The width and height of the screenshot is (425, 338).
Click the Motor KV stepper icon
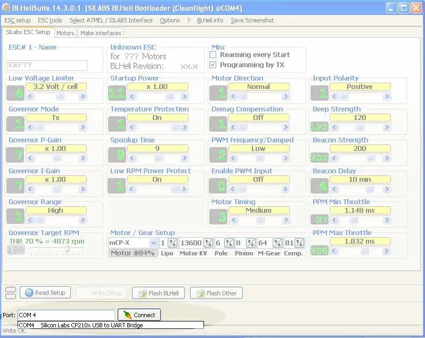pyautogui.click(x=208, y=243)
